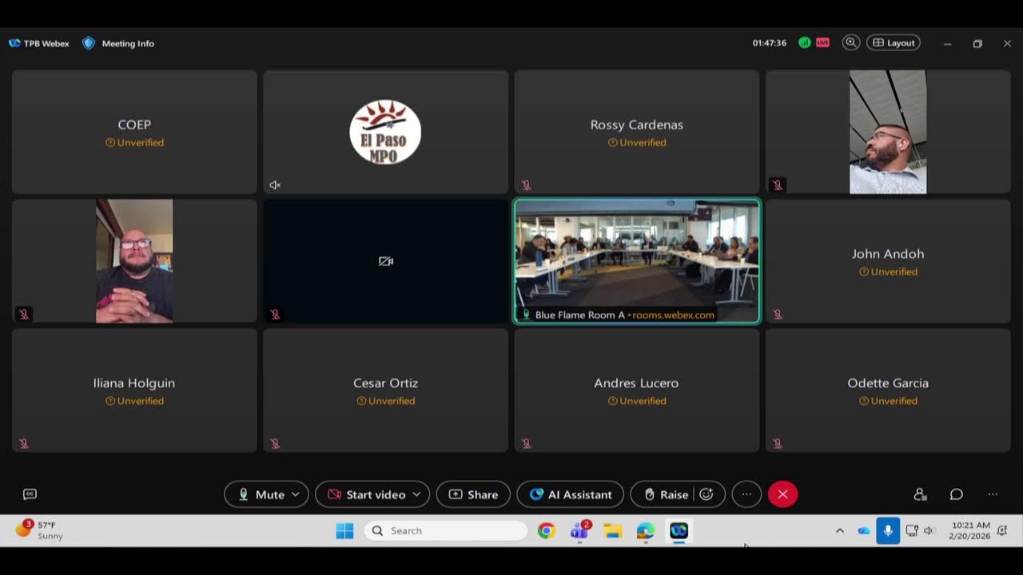Leave meeting with the red X button
1023x575 pixels.
pos(782,494)
